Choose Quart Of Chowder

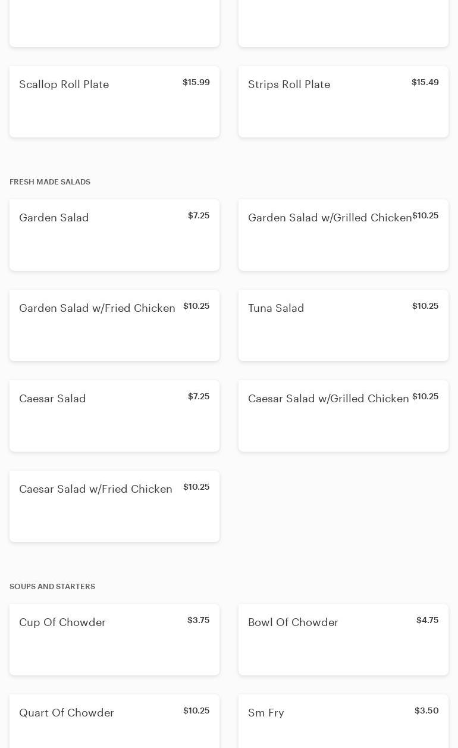click(x=114, y=721)
